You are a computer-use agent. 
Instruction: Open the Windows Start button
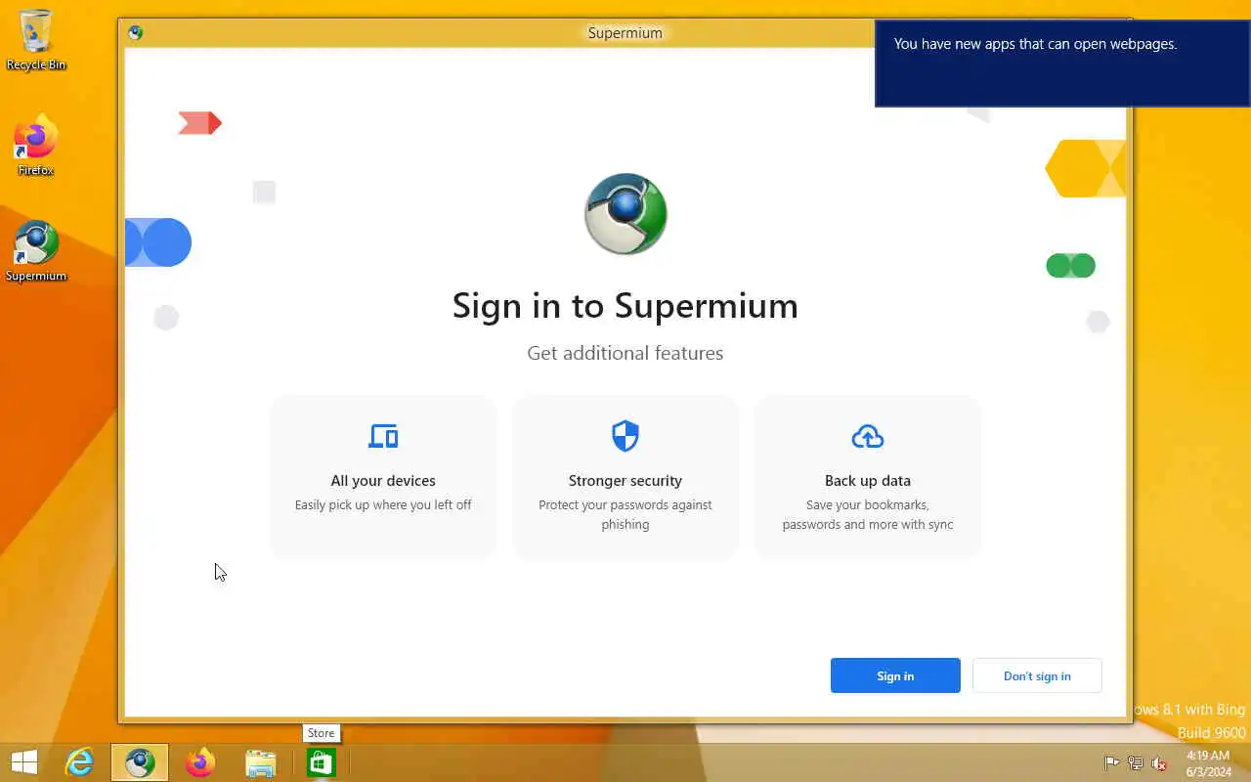[x=23, y=762]
